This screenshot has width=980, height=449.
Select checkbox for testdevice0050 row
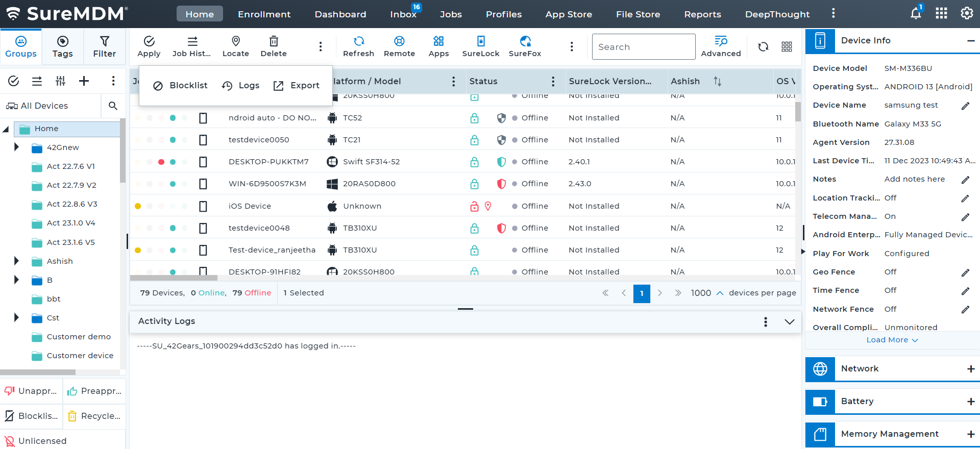point(203,140)
